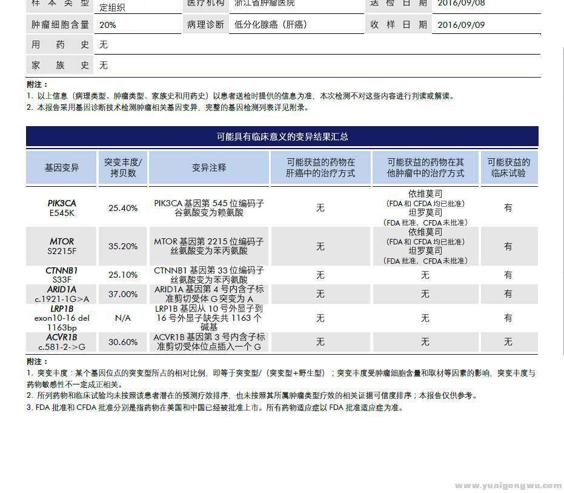
Task: Click clinical trial 有 in the MTOR row
Action: (x=508, y=246)
